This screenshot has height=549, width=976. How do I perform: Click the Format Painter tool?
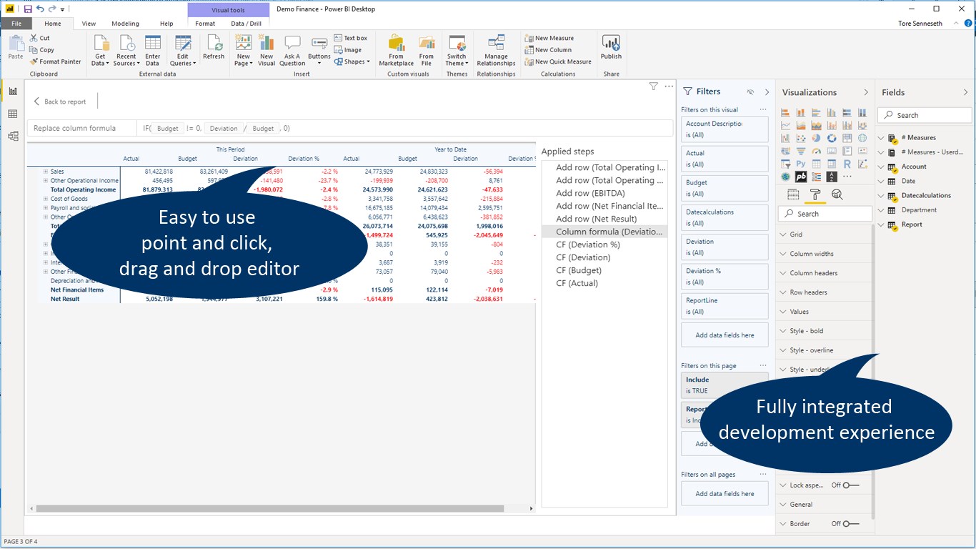click(56, 61)
